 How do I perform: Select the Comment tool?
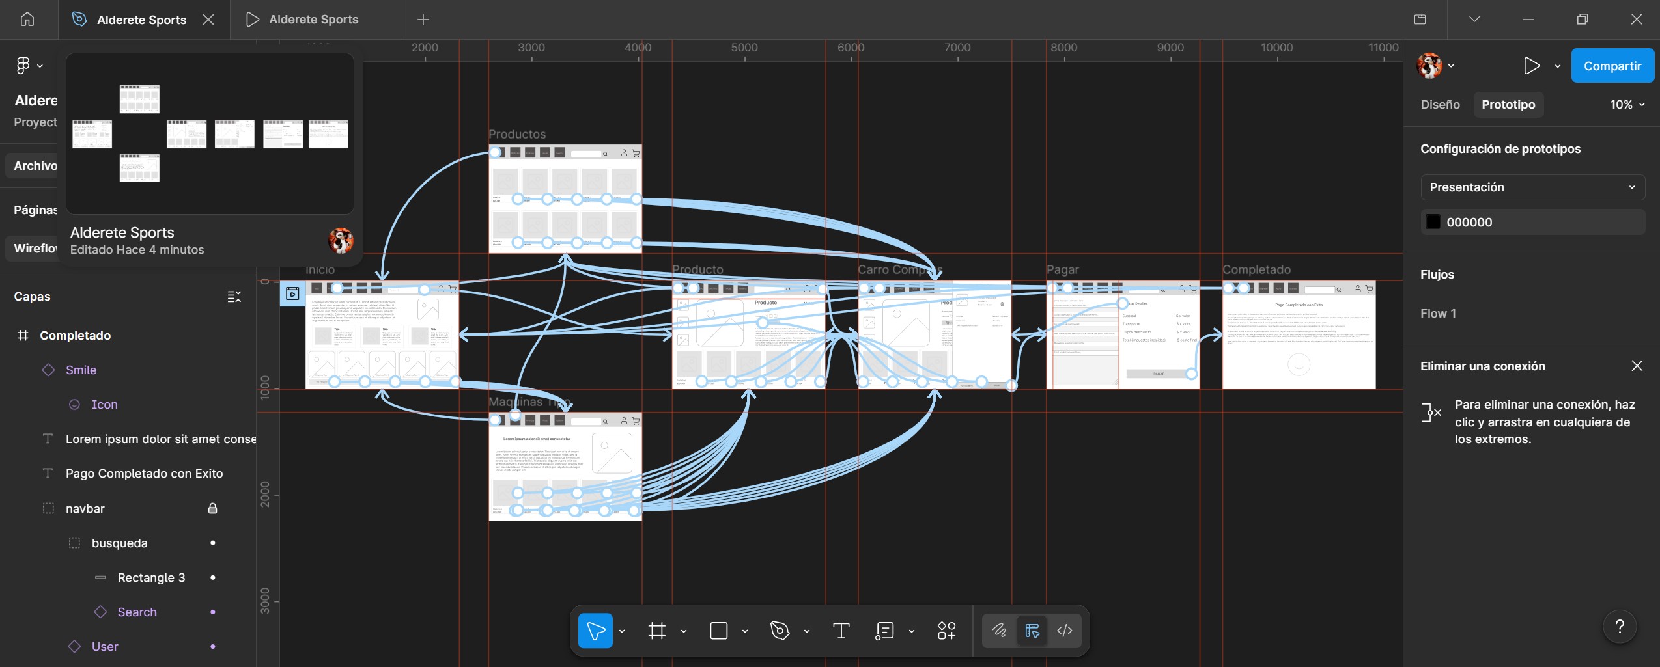(x=884, y=631)
